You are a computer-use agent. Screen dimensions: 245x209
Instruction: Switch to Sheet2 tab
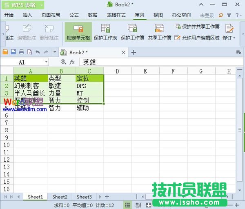tap(60, 197)
